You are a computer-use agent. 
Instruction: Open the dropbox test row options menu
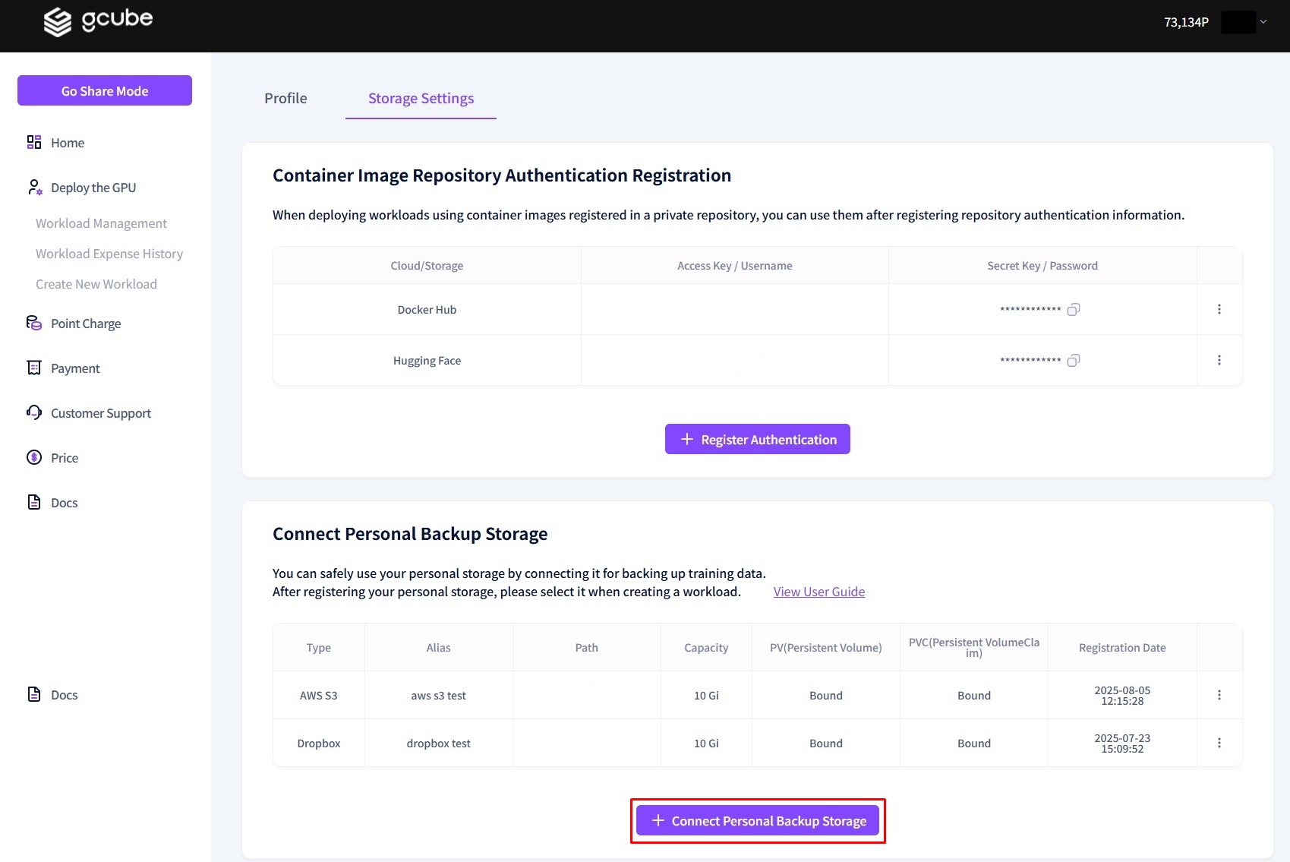tap(1219, 743)
